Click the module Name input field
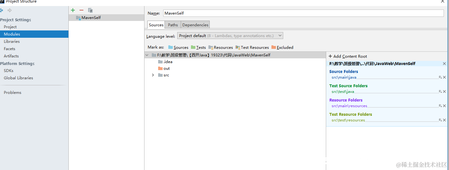This screenshot has width=449, height=170. click(x=304, y=13)
